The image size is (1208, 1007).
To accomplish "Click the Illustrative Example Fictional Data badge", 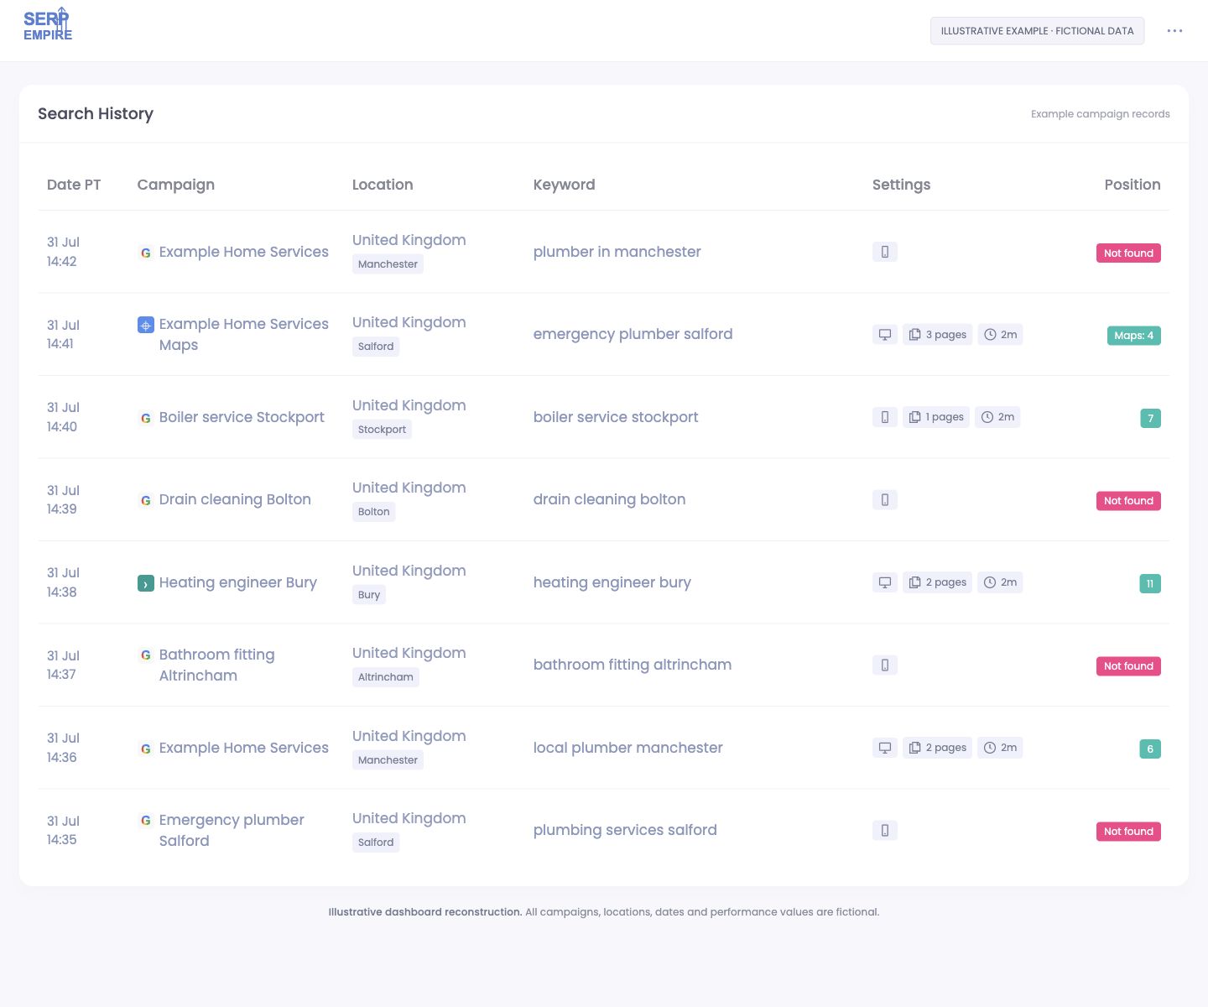I will pyautogui.click(x=1037, y=31).
